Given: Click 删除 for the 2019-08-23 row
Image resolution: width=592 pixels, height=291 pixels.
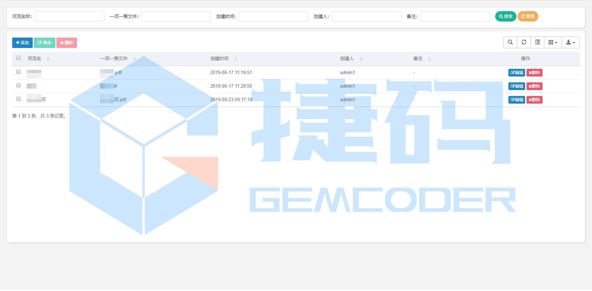Looking at the screenshot, I should click(x=534, y=100).
